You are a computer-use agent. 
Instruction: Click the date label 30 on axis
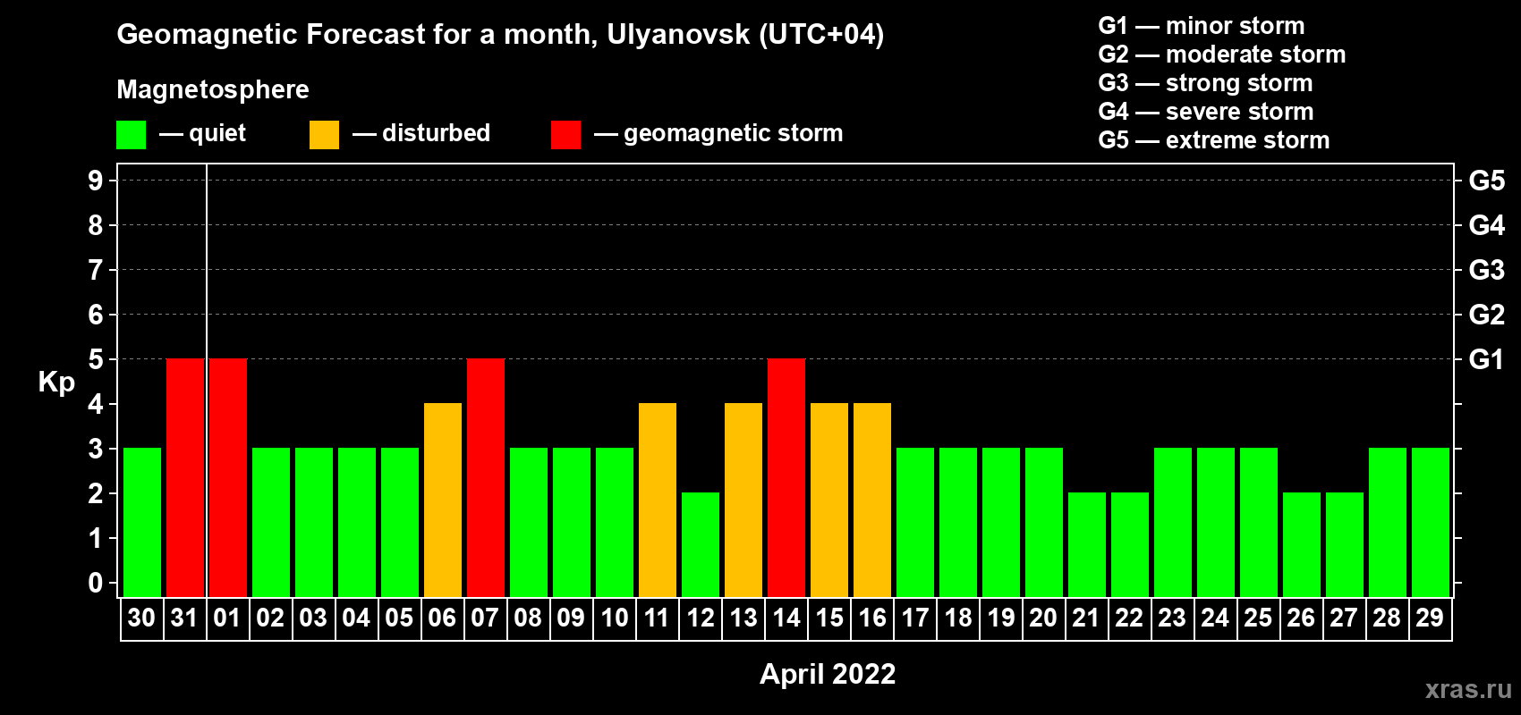click(x=141, y=618)
